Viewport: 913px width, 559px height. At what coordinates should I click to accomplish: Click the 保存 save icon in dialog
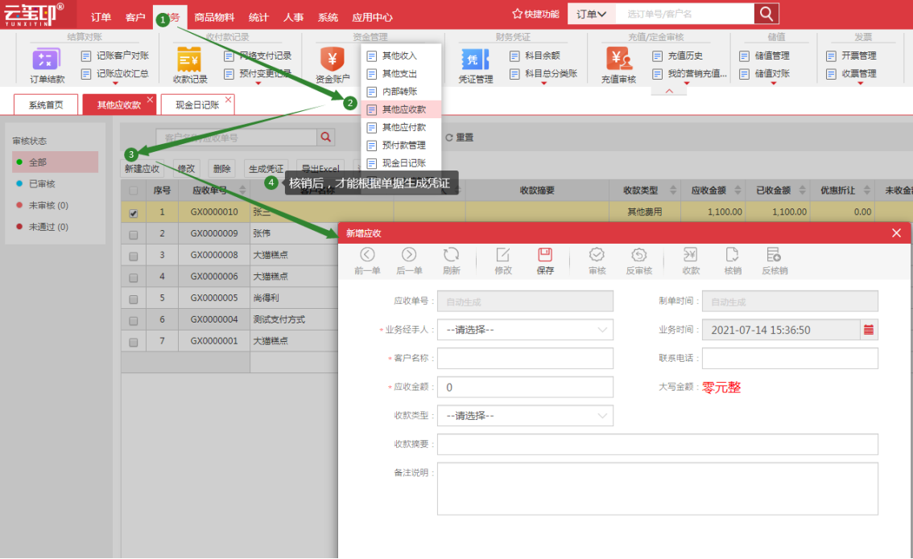545,255
